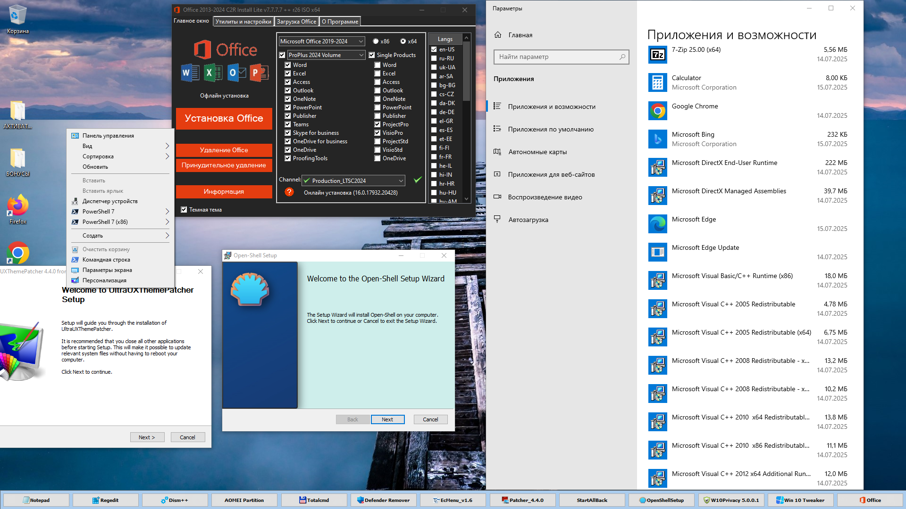
Task: Click the Google Chrome icon in apps list
Action: tap(657, 111)
